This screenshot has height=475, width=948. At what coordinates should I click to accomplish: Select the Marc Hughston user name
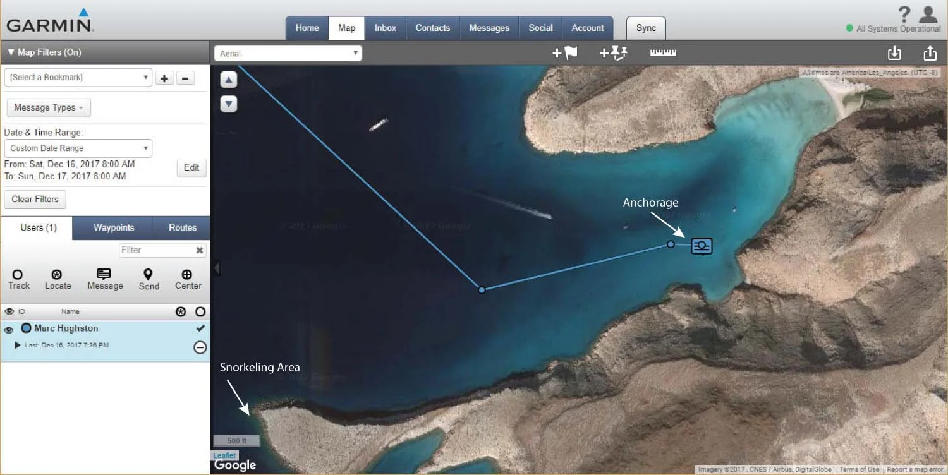[66, 328]
